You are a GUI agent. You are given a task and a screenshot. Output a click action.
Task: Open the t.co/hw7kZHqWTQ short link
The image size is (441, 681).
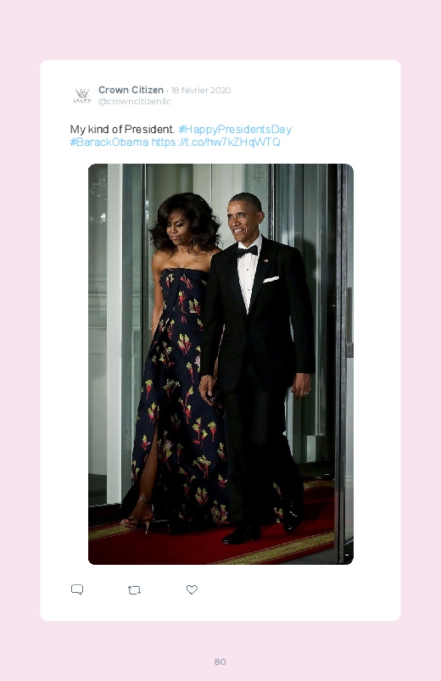(x=216, y=142)
